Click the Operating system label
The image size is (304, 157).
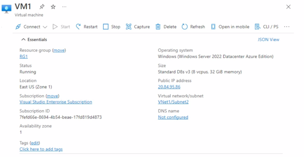[x=175, y=50]
